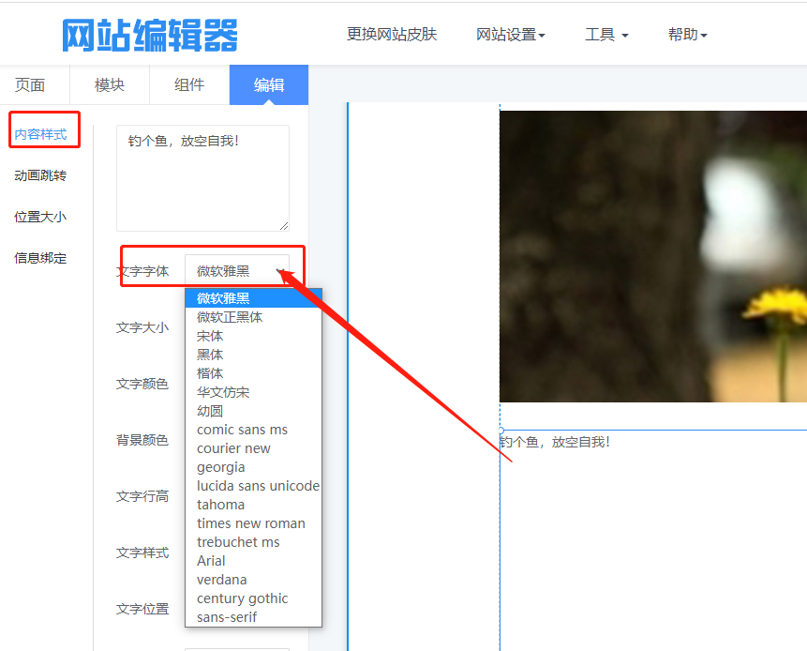Screen dimensions: 807x651
Task: Choose lucida sans unicode font
Action: 253,486
